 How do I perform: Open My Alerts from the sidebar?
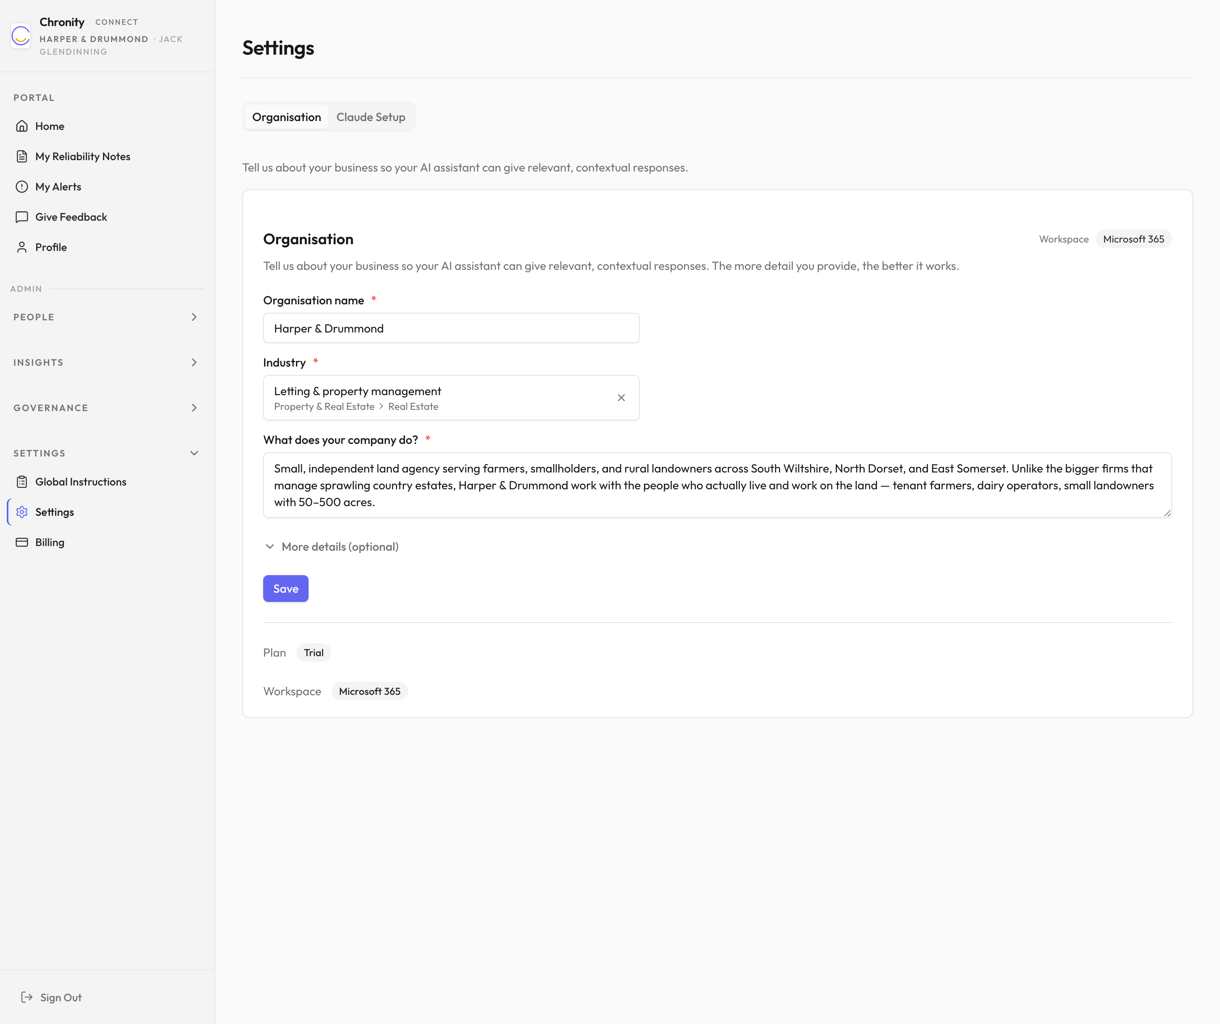tap(58, 187)
